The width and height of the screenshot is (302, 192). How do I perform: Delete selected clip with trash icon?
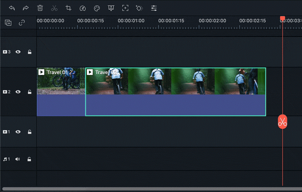(x=40, y=8)
